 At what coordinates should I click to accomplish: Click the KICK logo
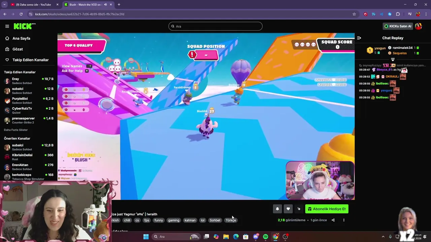25,26
